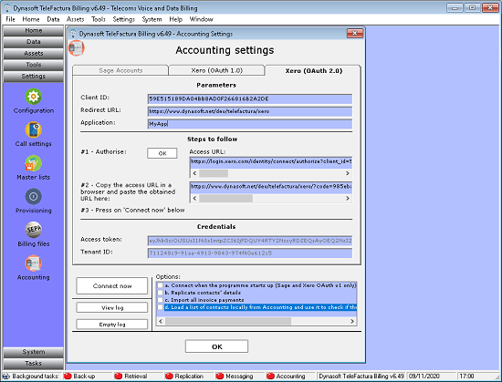Click Access token field
The image size is (502, 382).
point(250,241)
